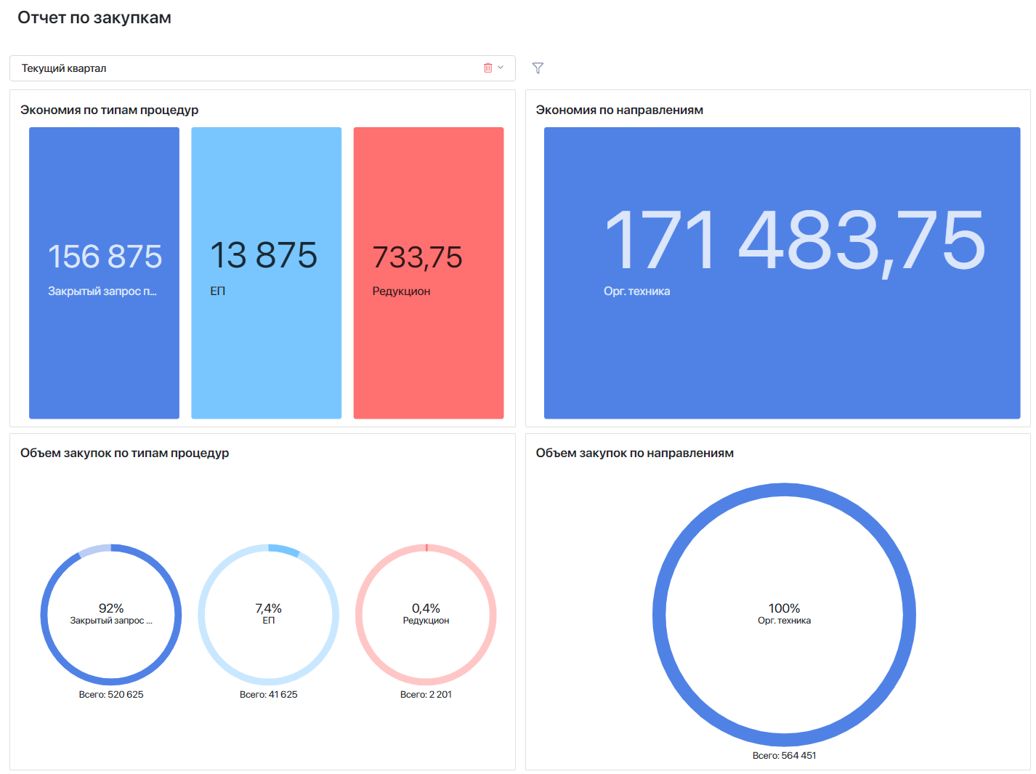Viewport: 1036px width, 774px height.
Task: Select the light blue 'ЕП' savings tile
Action: pyautogui.click(x=266, y=273)
